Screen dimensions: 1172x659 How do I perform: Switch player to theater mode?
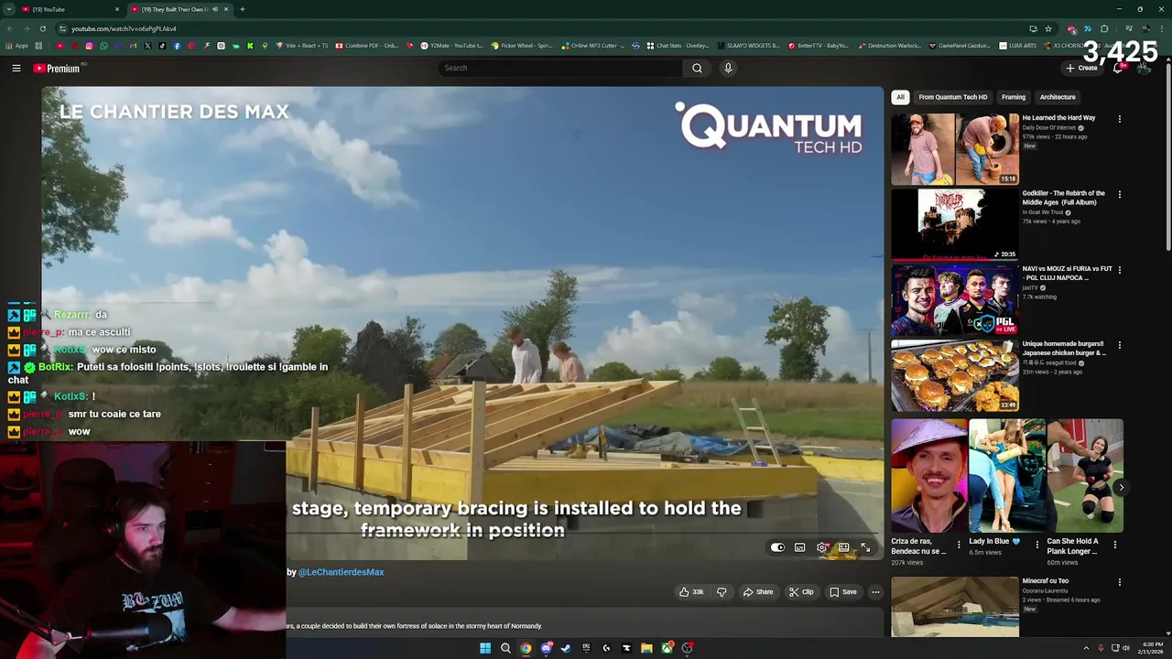[x=843, y=547]
